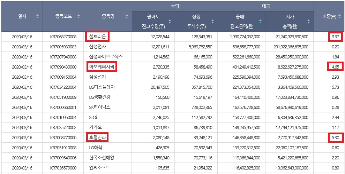
Task: Click code KR7051900009
Action: (x=63, y=97)
